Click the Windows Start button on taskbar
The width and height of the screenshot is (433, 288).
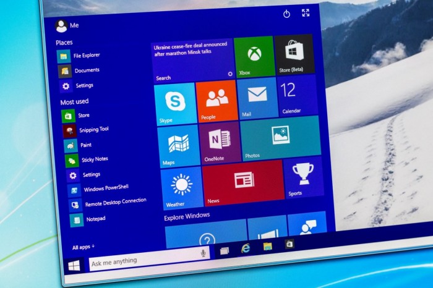pos(75,265)
